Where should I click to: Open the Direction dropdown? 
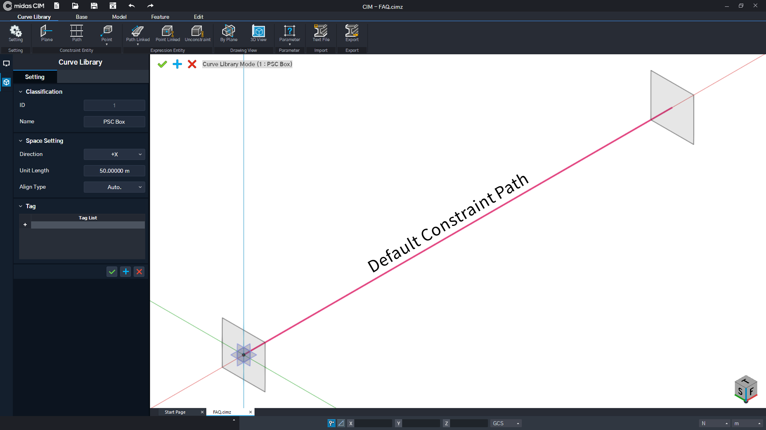(x=114, y=154)
